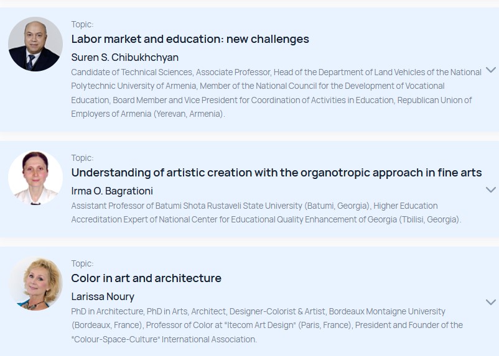
Task: Click the "Topic:" label above Labor market title
Action: click(82, 24)
